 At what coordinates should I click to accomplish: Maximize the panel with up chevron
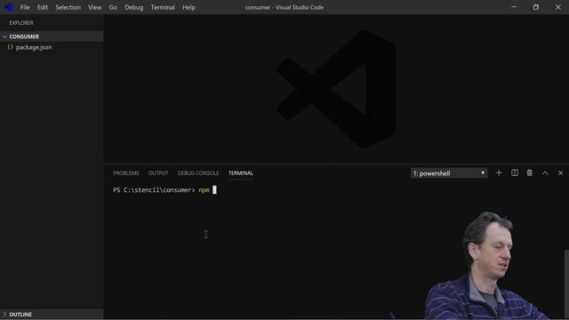point(545,173)
